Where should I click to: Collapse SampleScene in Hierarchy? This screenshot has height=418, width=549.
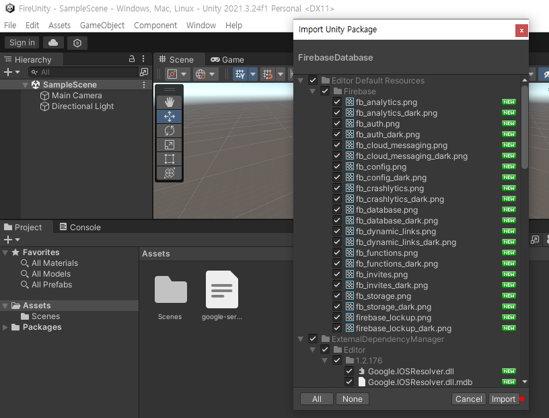[25, 85]
